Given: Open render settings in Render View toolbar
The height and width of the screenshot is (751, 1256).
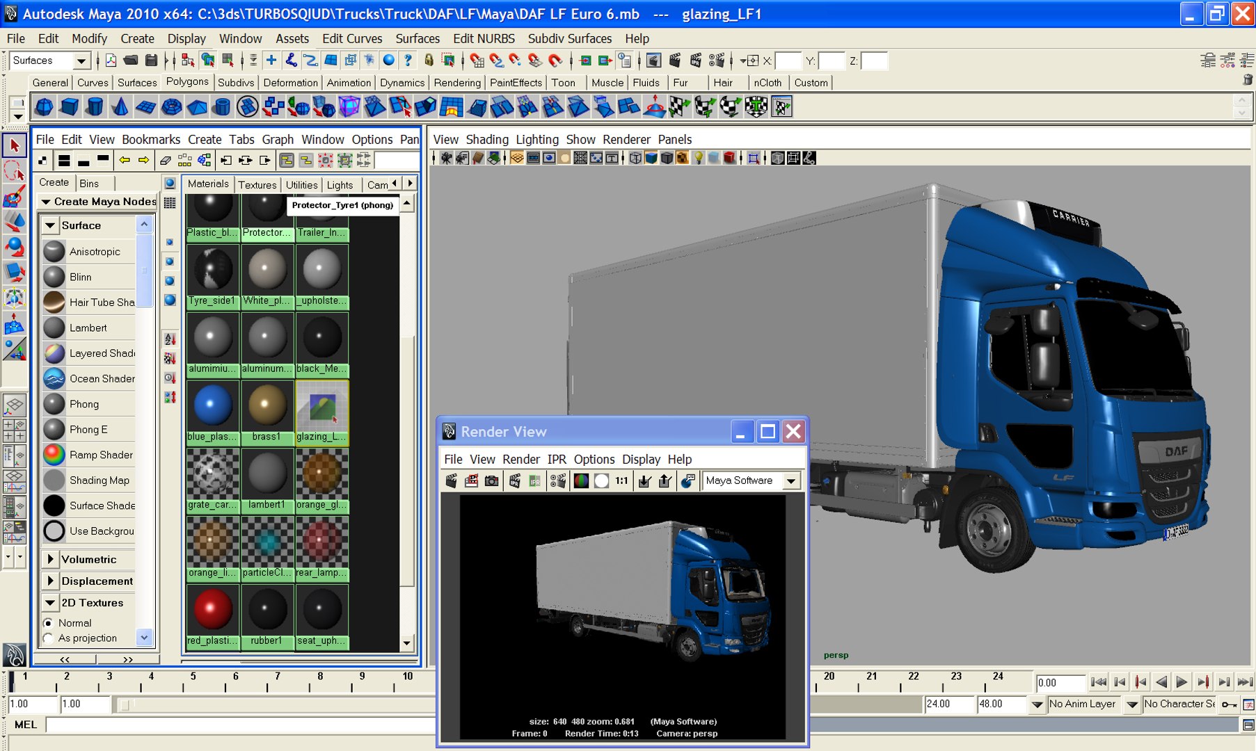Looking at the screenshot, I should (557, 481).
